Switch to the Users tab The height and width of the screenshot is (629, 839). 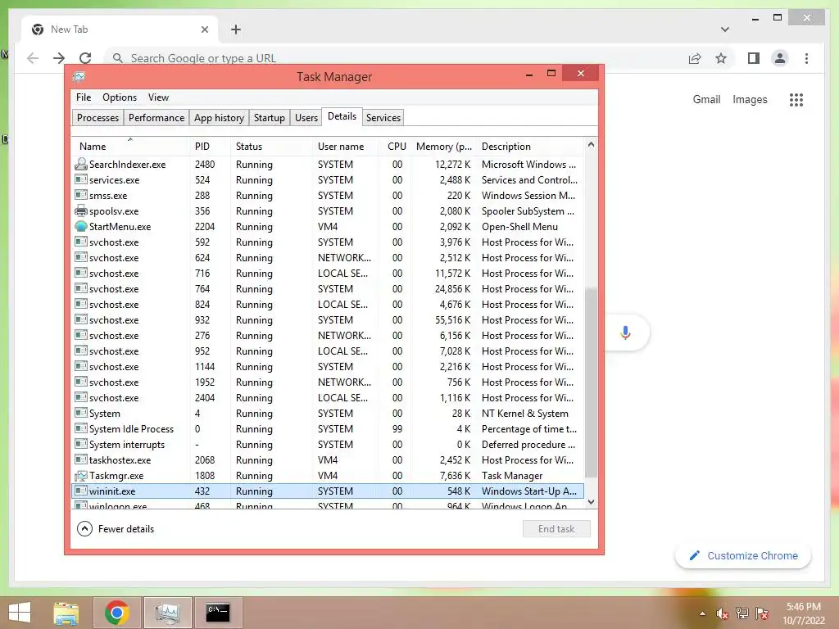pyautogui.click(x=306, y=118)
